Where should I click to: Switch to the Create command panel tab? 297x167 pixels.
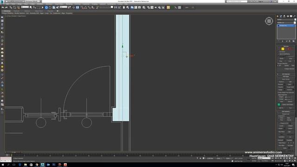point(278,16)
